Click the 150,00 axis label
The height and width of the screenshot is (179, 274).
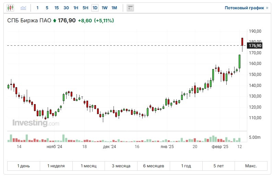click(x=255, y=75)
